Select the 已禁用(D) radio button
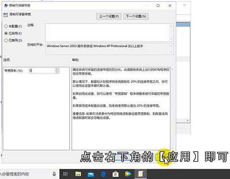This screenshot has width=230, height=179. [x=6, y=40]
